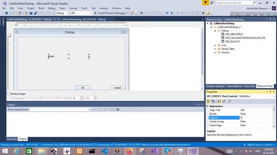Click the Toggle Grid toolbar icon
277x155 pixels.
point(203,13)
